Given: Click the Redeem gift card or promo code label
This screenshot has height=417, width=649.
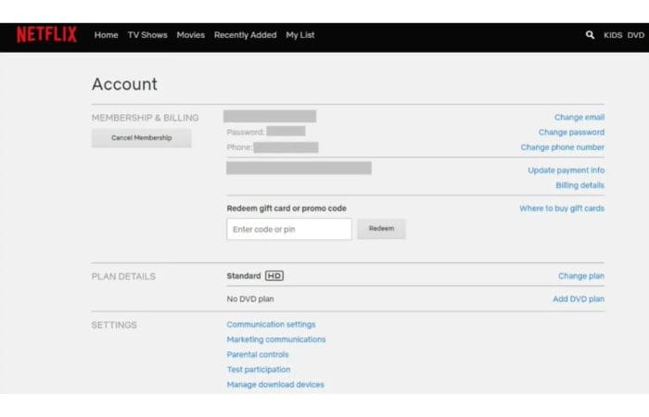Looking at the screenshot, I should pos(286,208).
